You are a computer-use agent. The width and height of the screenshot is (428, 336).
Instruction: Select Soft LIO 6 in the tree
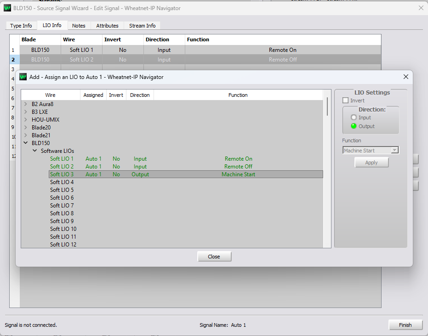coord(62,198)
